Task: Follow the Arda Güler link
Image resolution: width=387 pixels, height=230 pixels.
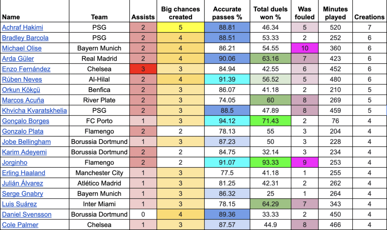Action: point(18,58)
